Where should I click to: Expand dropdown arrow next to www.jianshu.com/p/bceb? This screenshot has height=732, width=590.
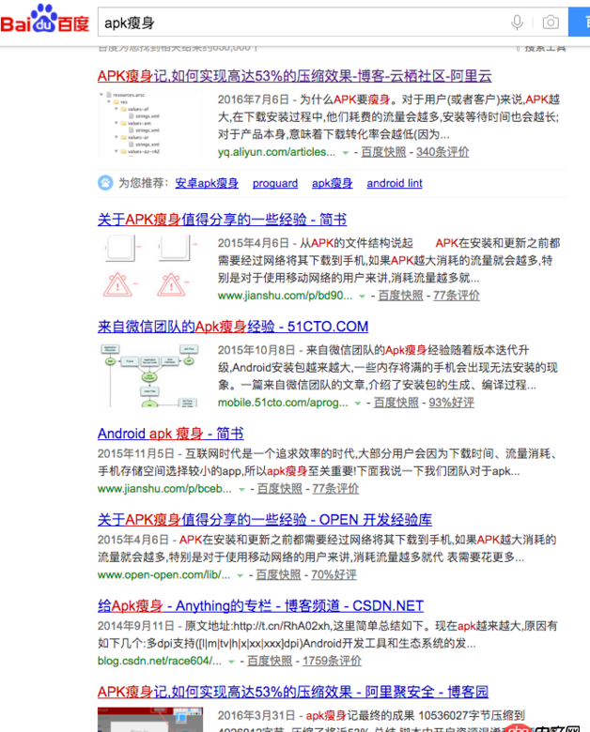(241, 489)
